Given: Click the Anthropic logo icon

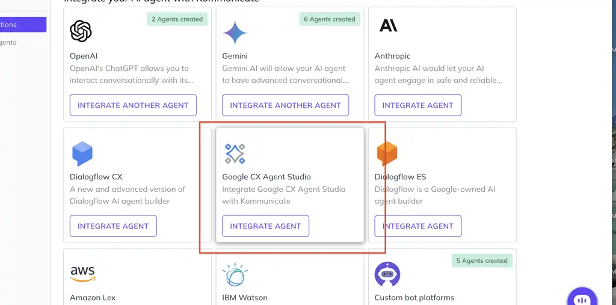Looking at the screenshot, I should click(x=388, y=25).
